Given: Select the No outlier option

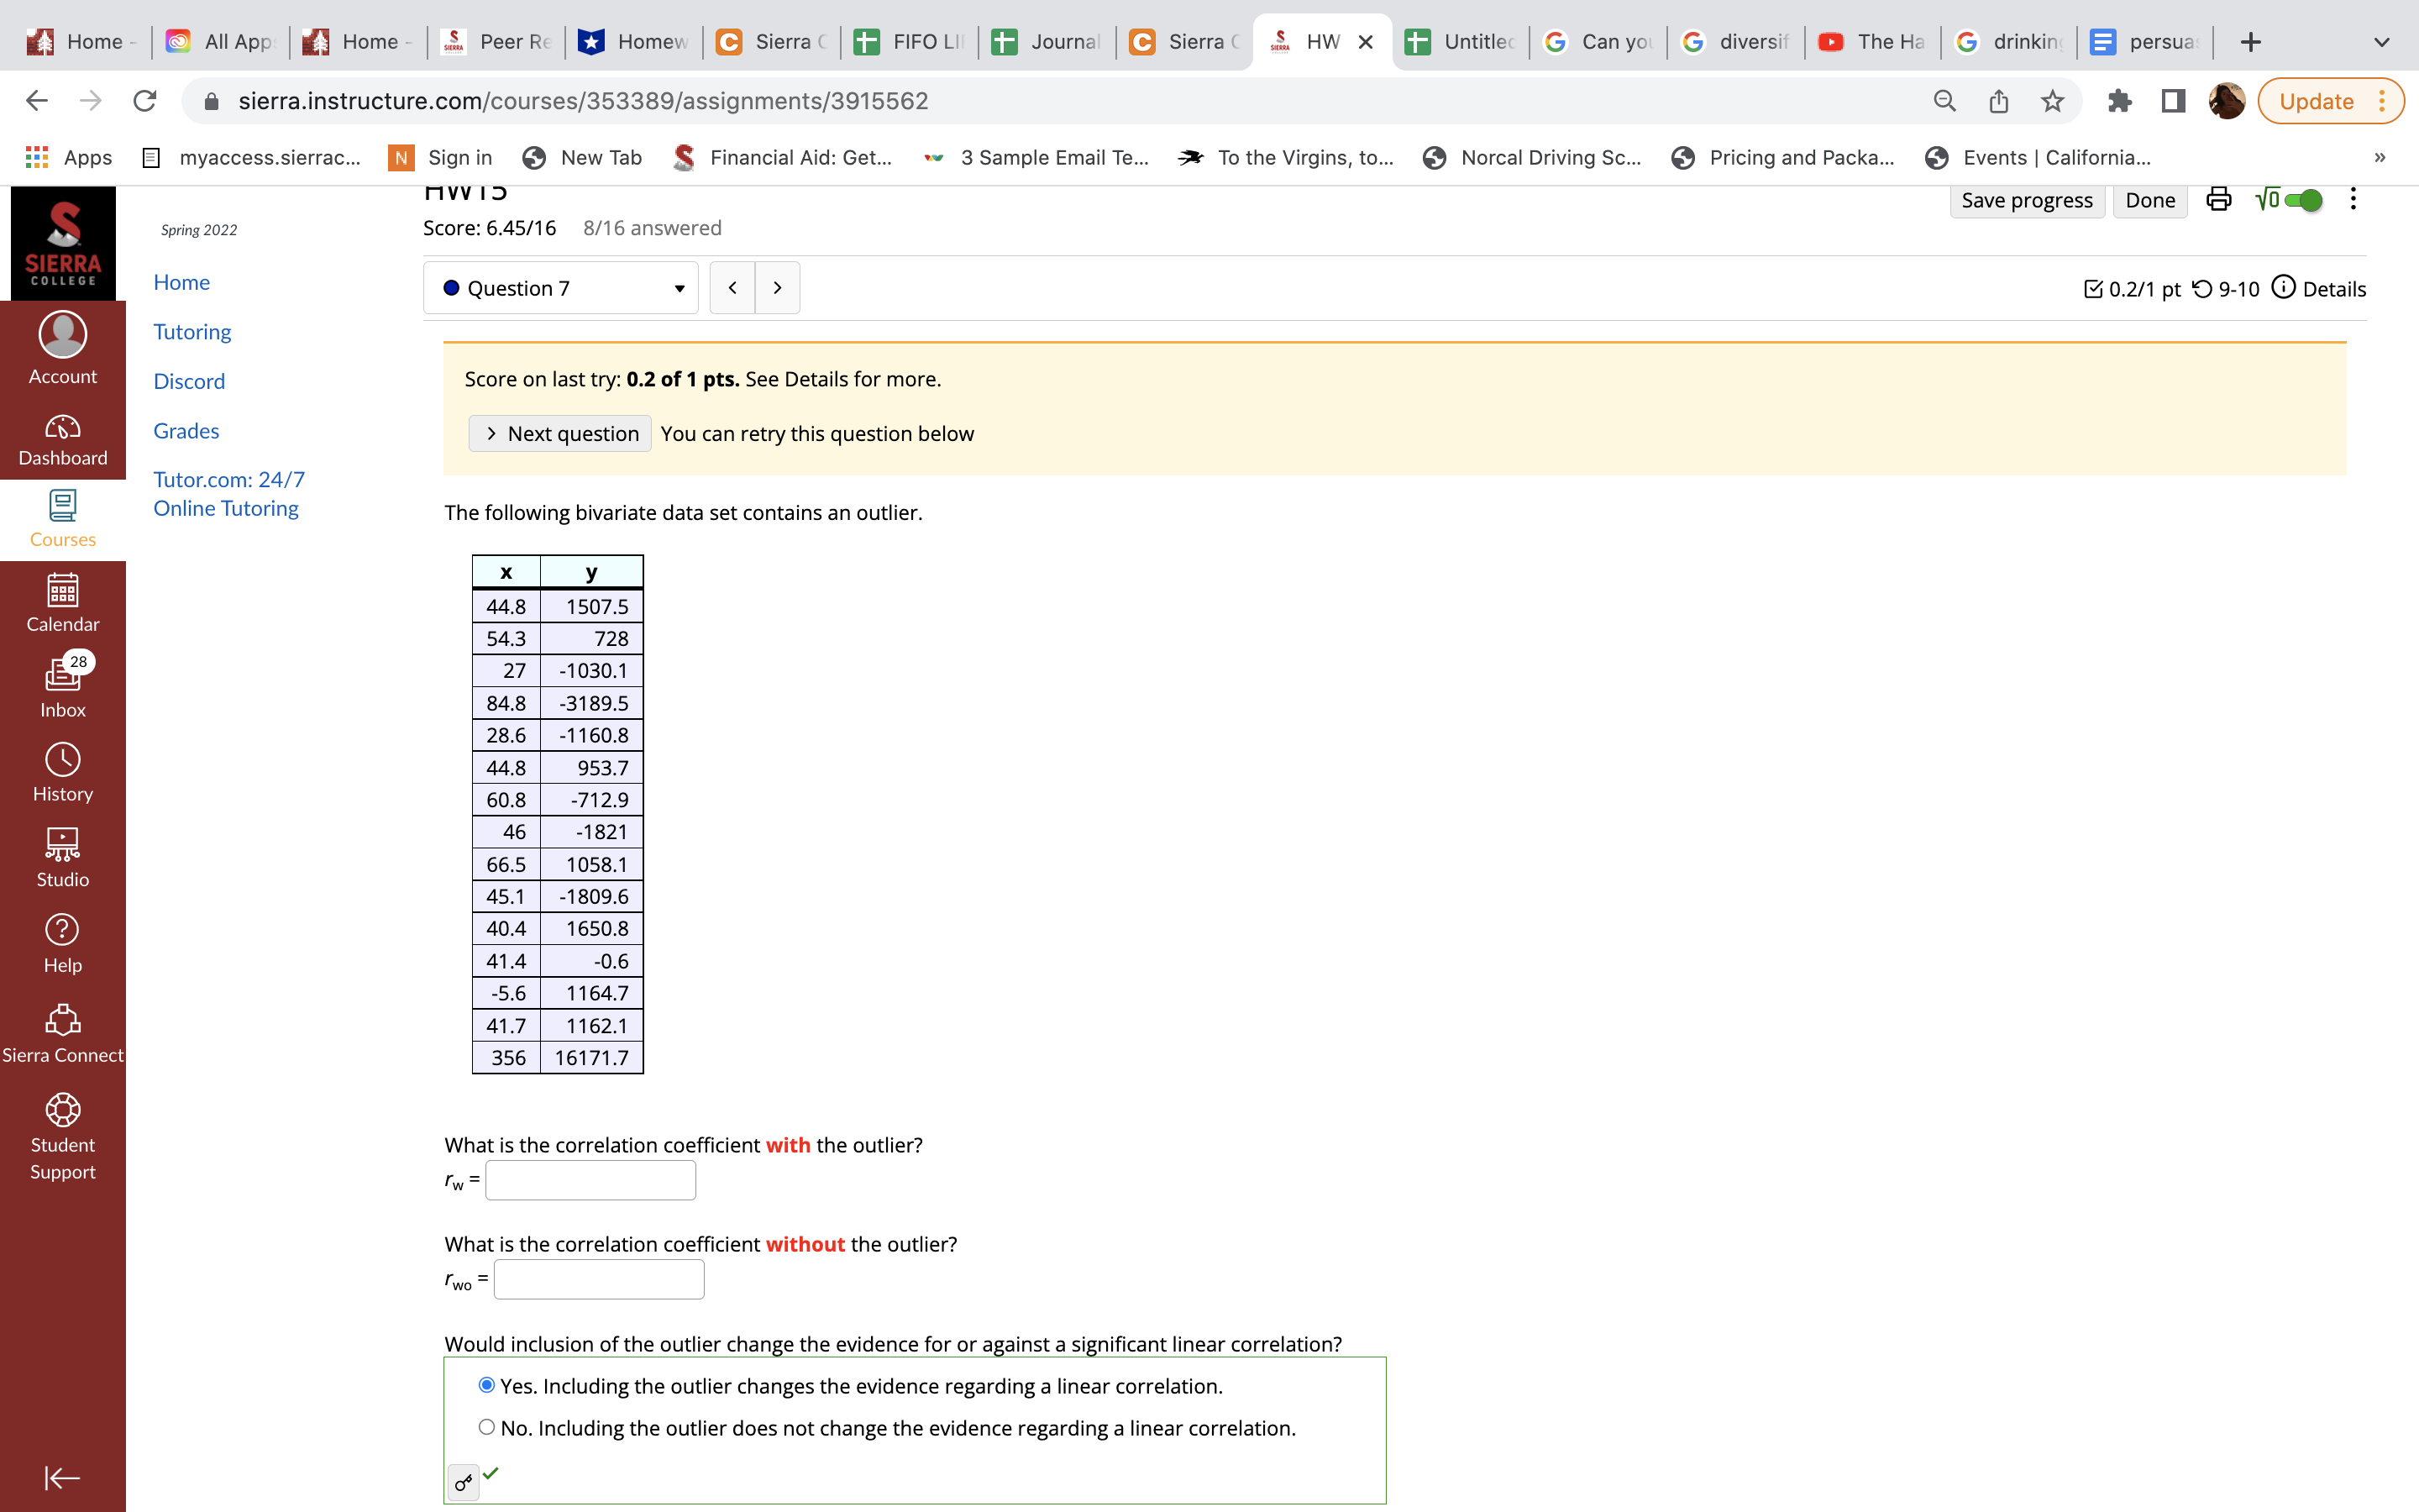Looking at the screenshot, I should [x=487, y=1427].
